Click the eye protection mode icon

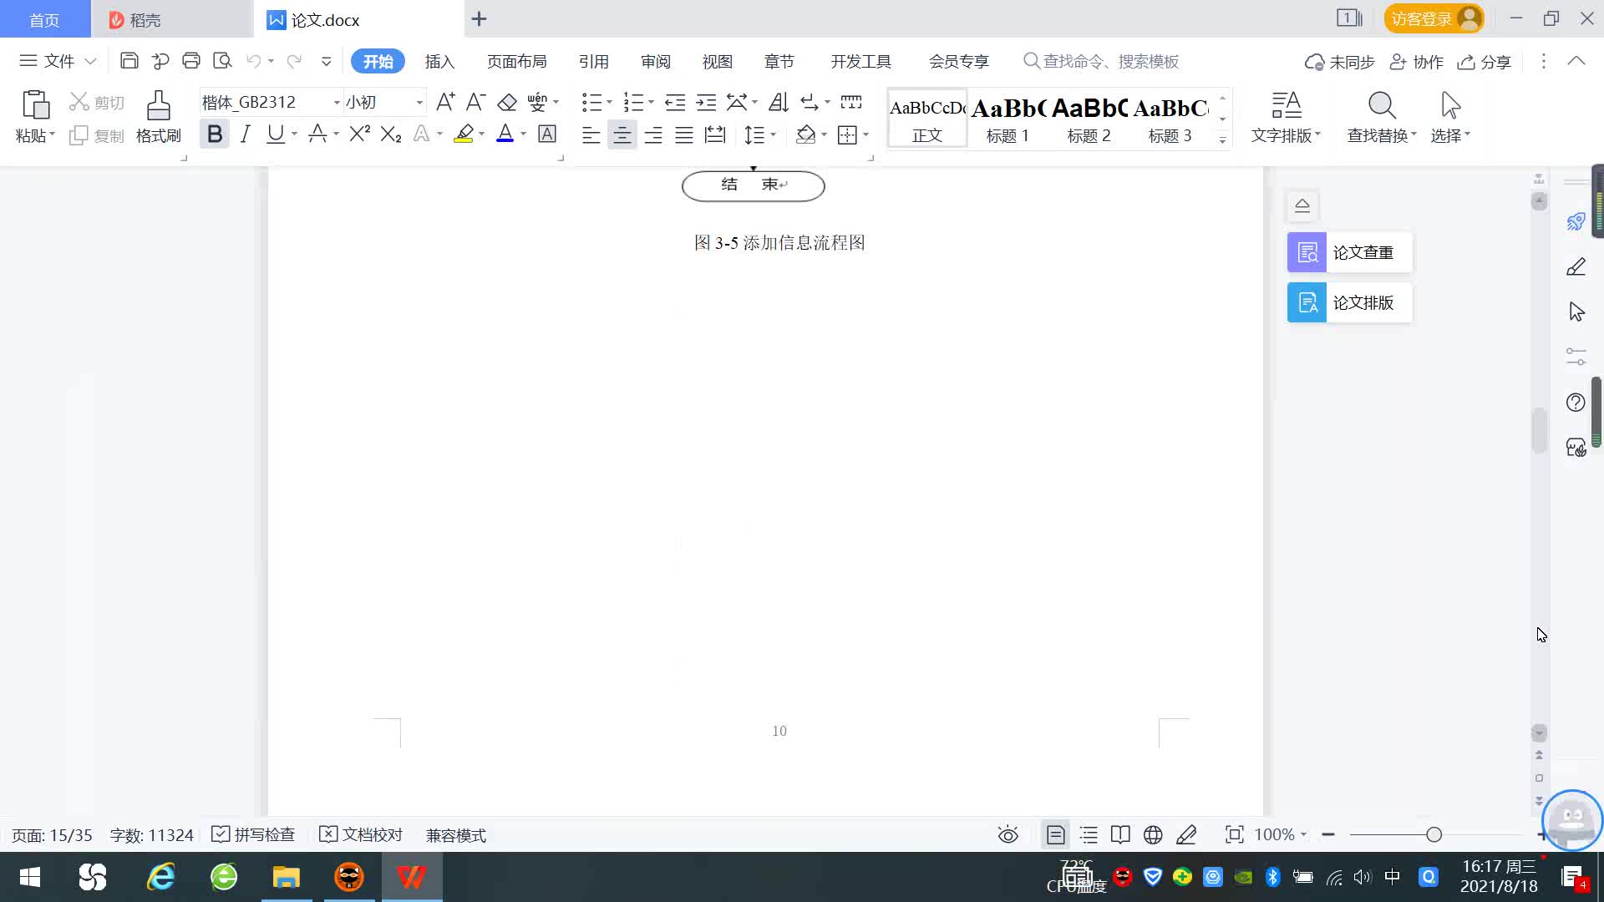pos(1008,834)
